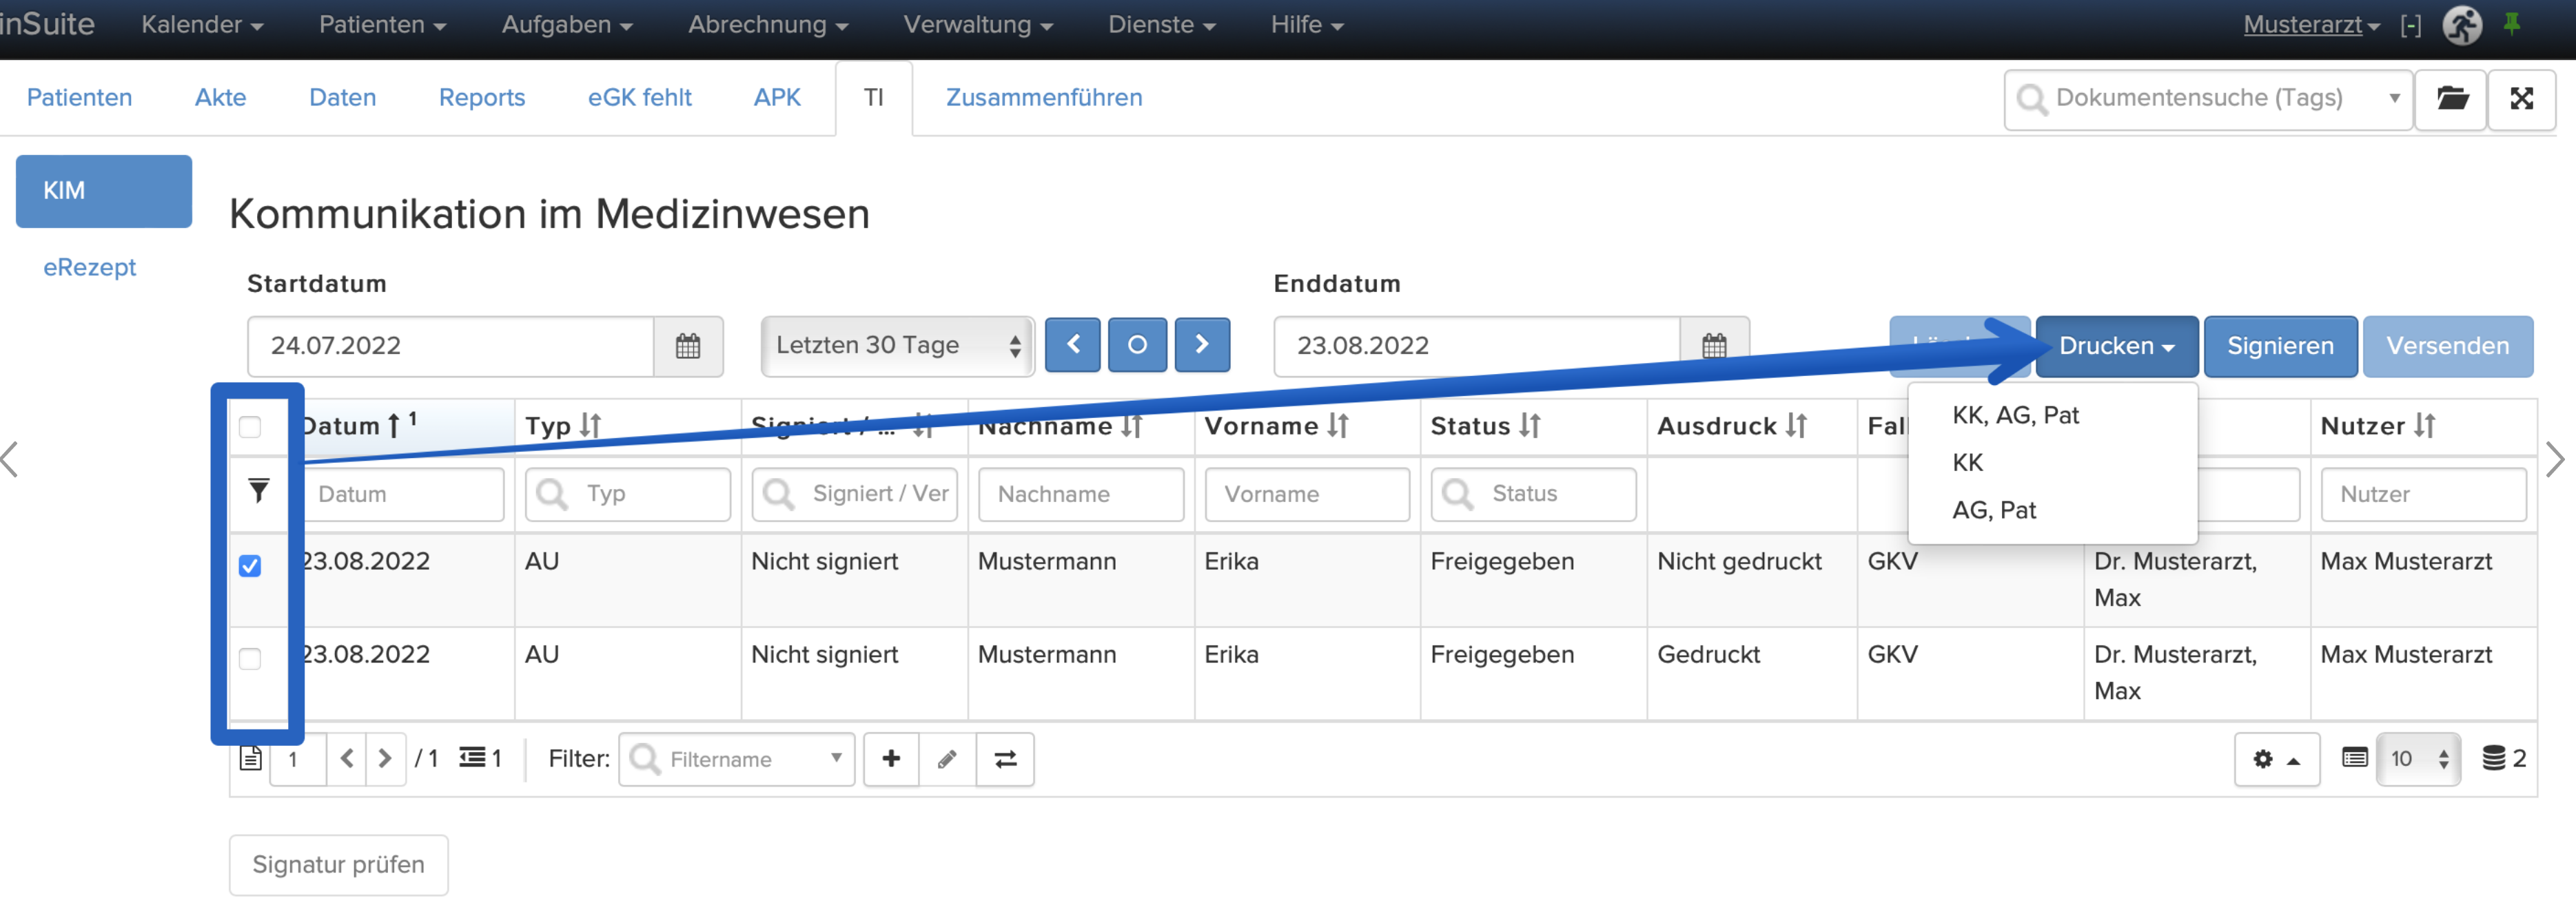Select print option KK, AG, Pat
The width and height of the screenshot is (2576, 916).
click(x=2015, y=415)
